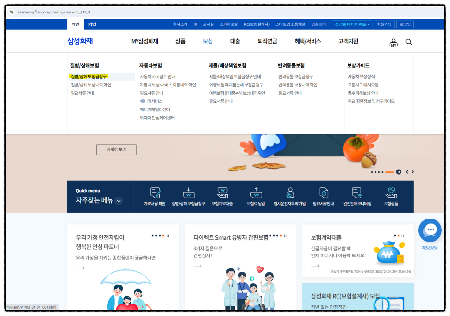Click the 삼성화재 logo
450x316 pixels.
[80, 41]
